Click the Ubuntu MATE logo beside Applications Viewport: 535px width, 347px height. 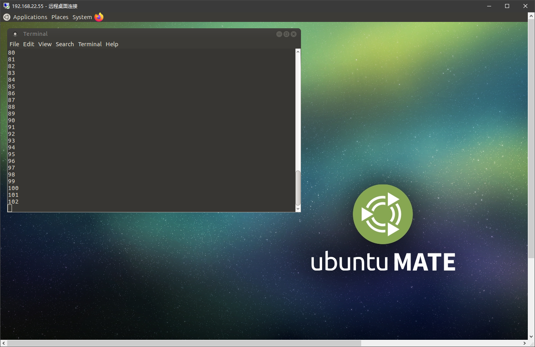click(x=6, y=17)
